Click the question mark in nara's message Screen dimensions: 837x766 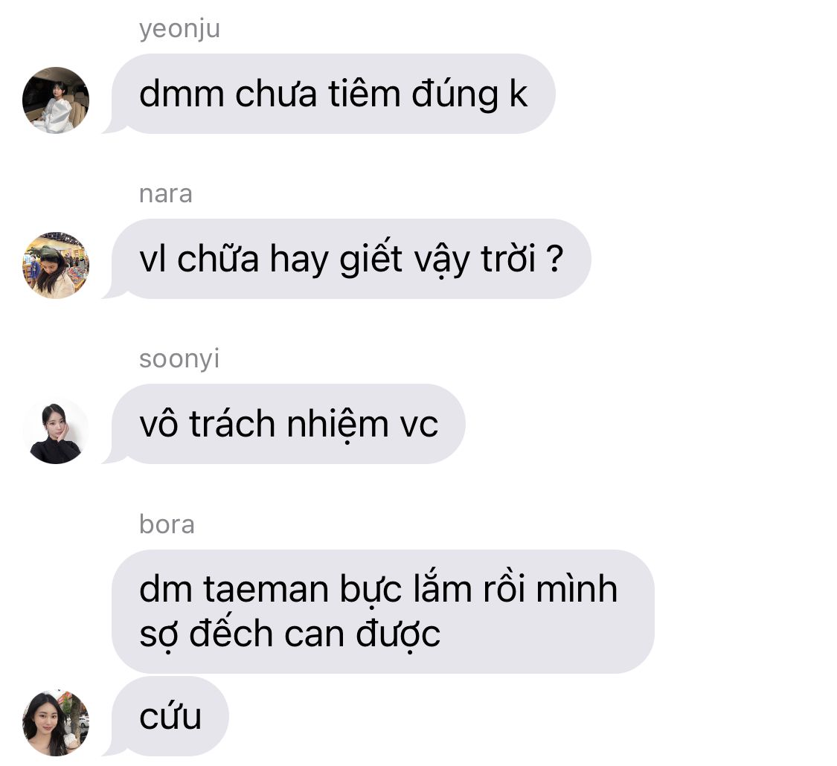[x=554, y=259]
